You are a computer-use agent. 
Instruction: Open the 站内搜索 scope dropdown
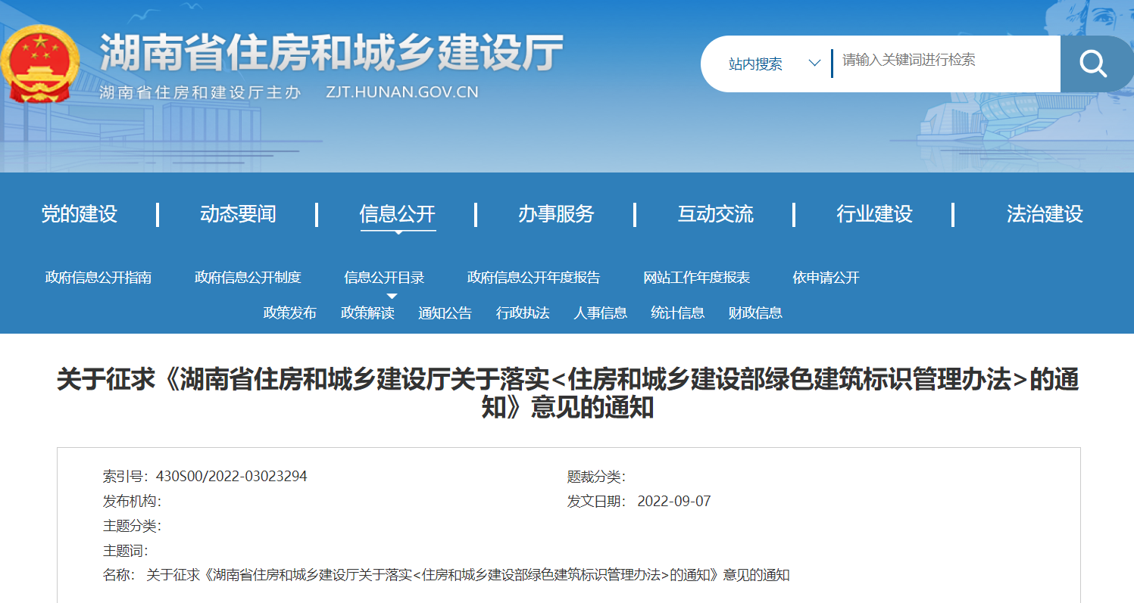click(774, 64)
